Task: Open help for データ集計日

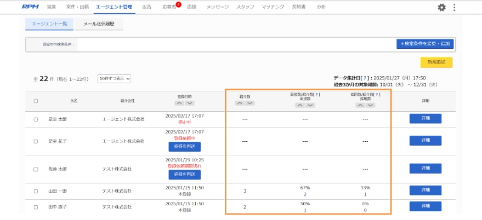Action: (365, 78)
